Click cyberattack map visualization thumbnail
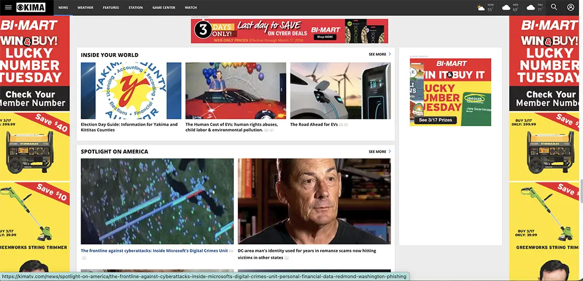Viewport: 583px width, 281px height. [x=157, y=201]
